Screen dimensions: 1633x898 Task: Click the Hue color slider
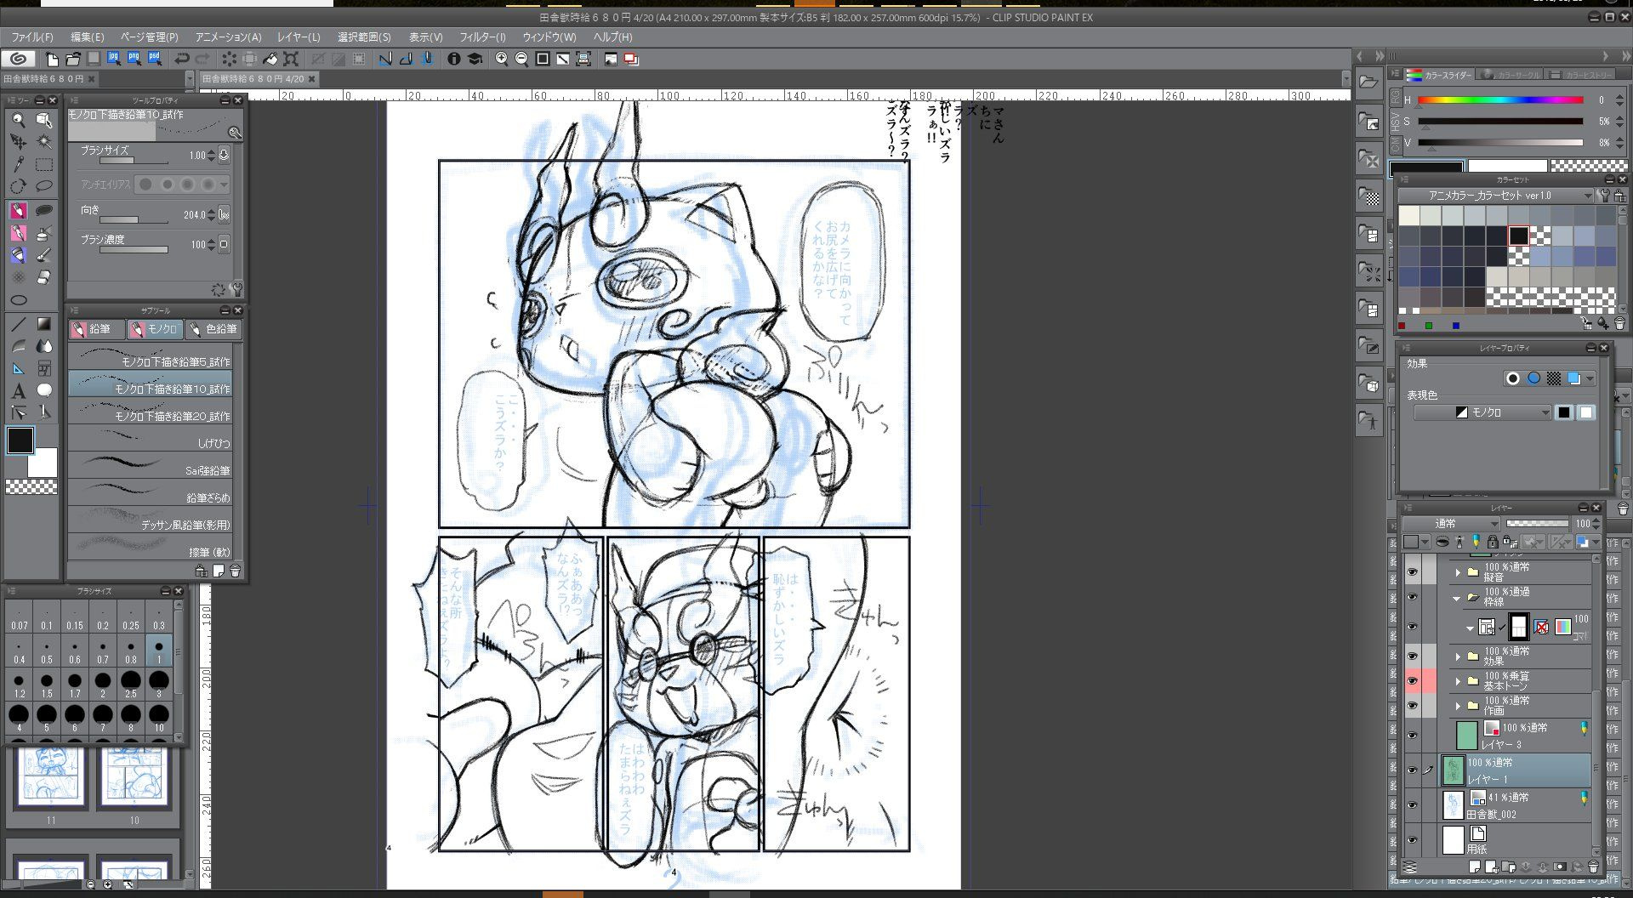click(1500, 100)
